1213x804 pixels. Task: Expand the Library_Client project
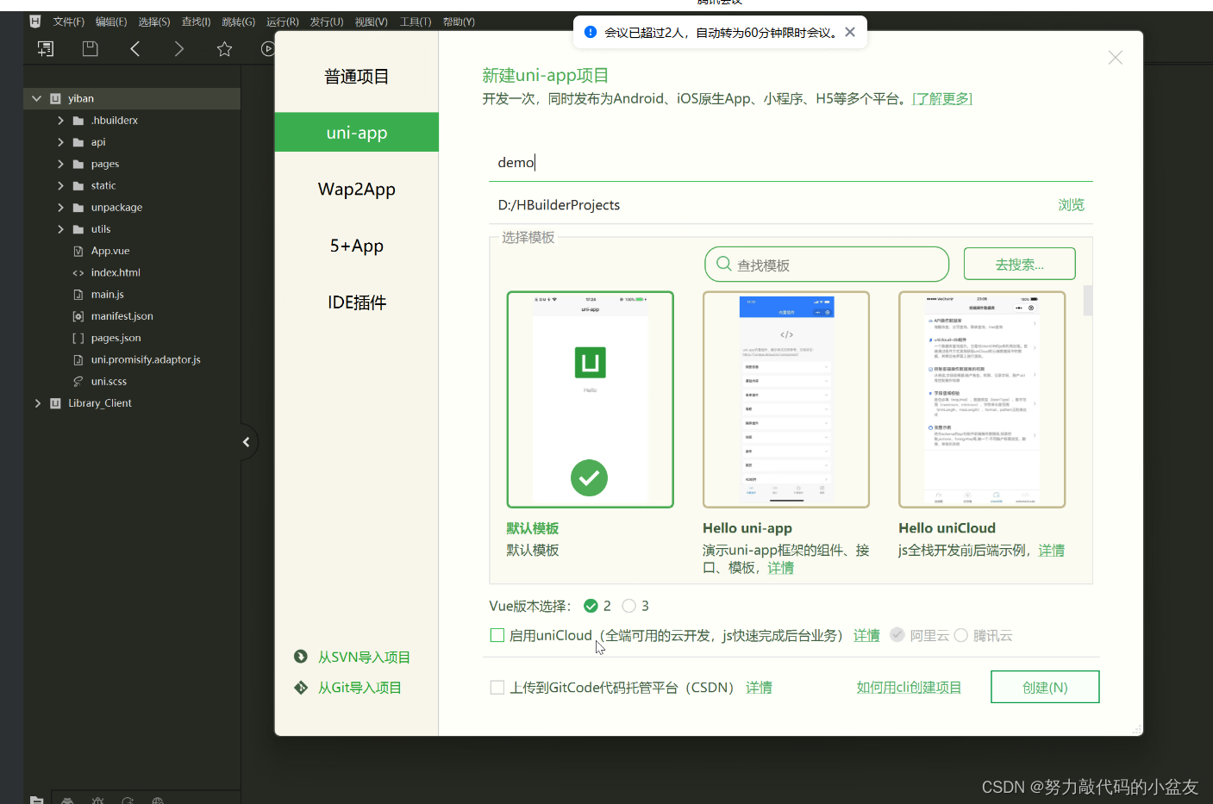pos(37,403)
